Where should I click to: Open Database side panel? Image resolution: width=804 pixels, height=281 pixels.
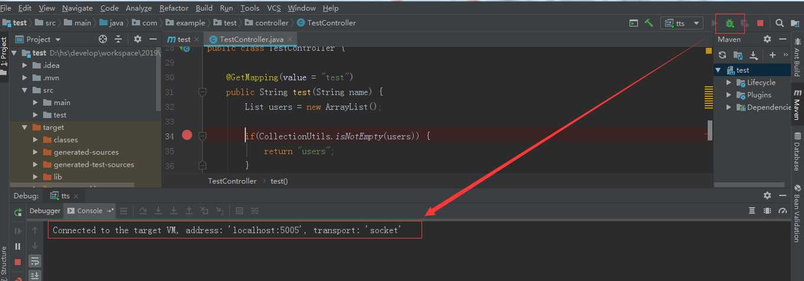(x=797, y=152)
